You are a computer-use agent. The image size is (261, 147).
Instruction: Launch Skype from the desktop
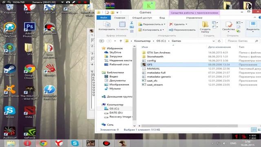click(10, 112)
